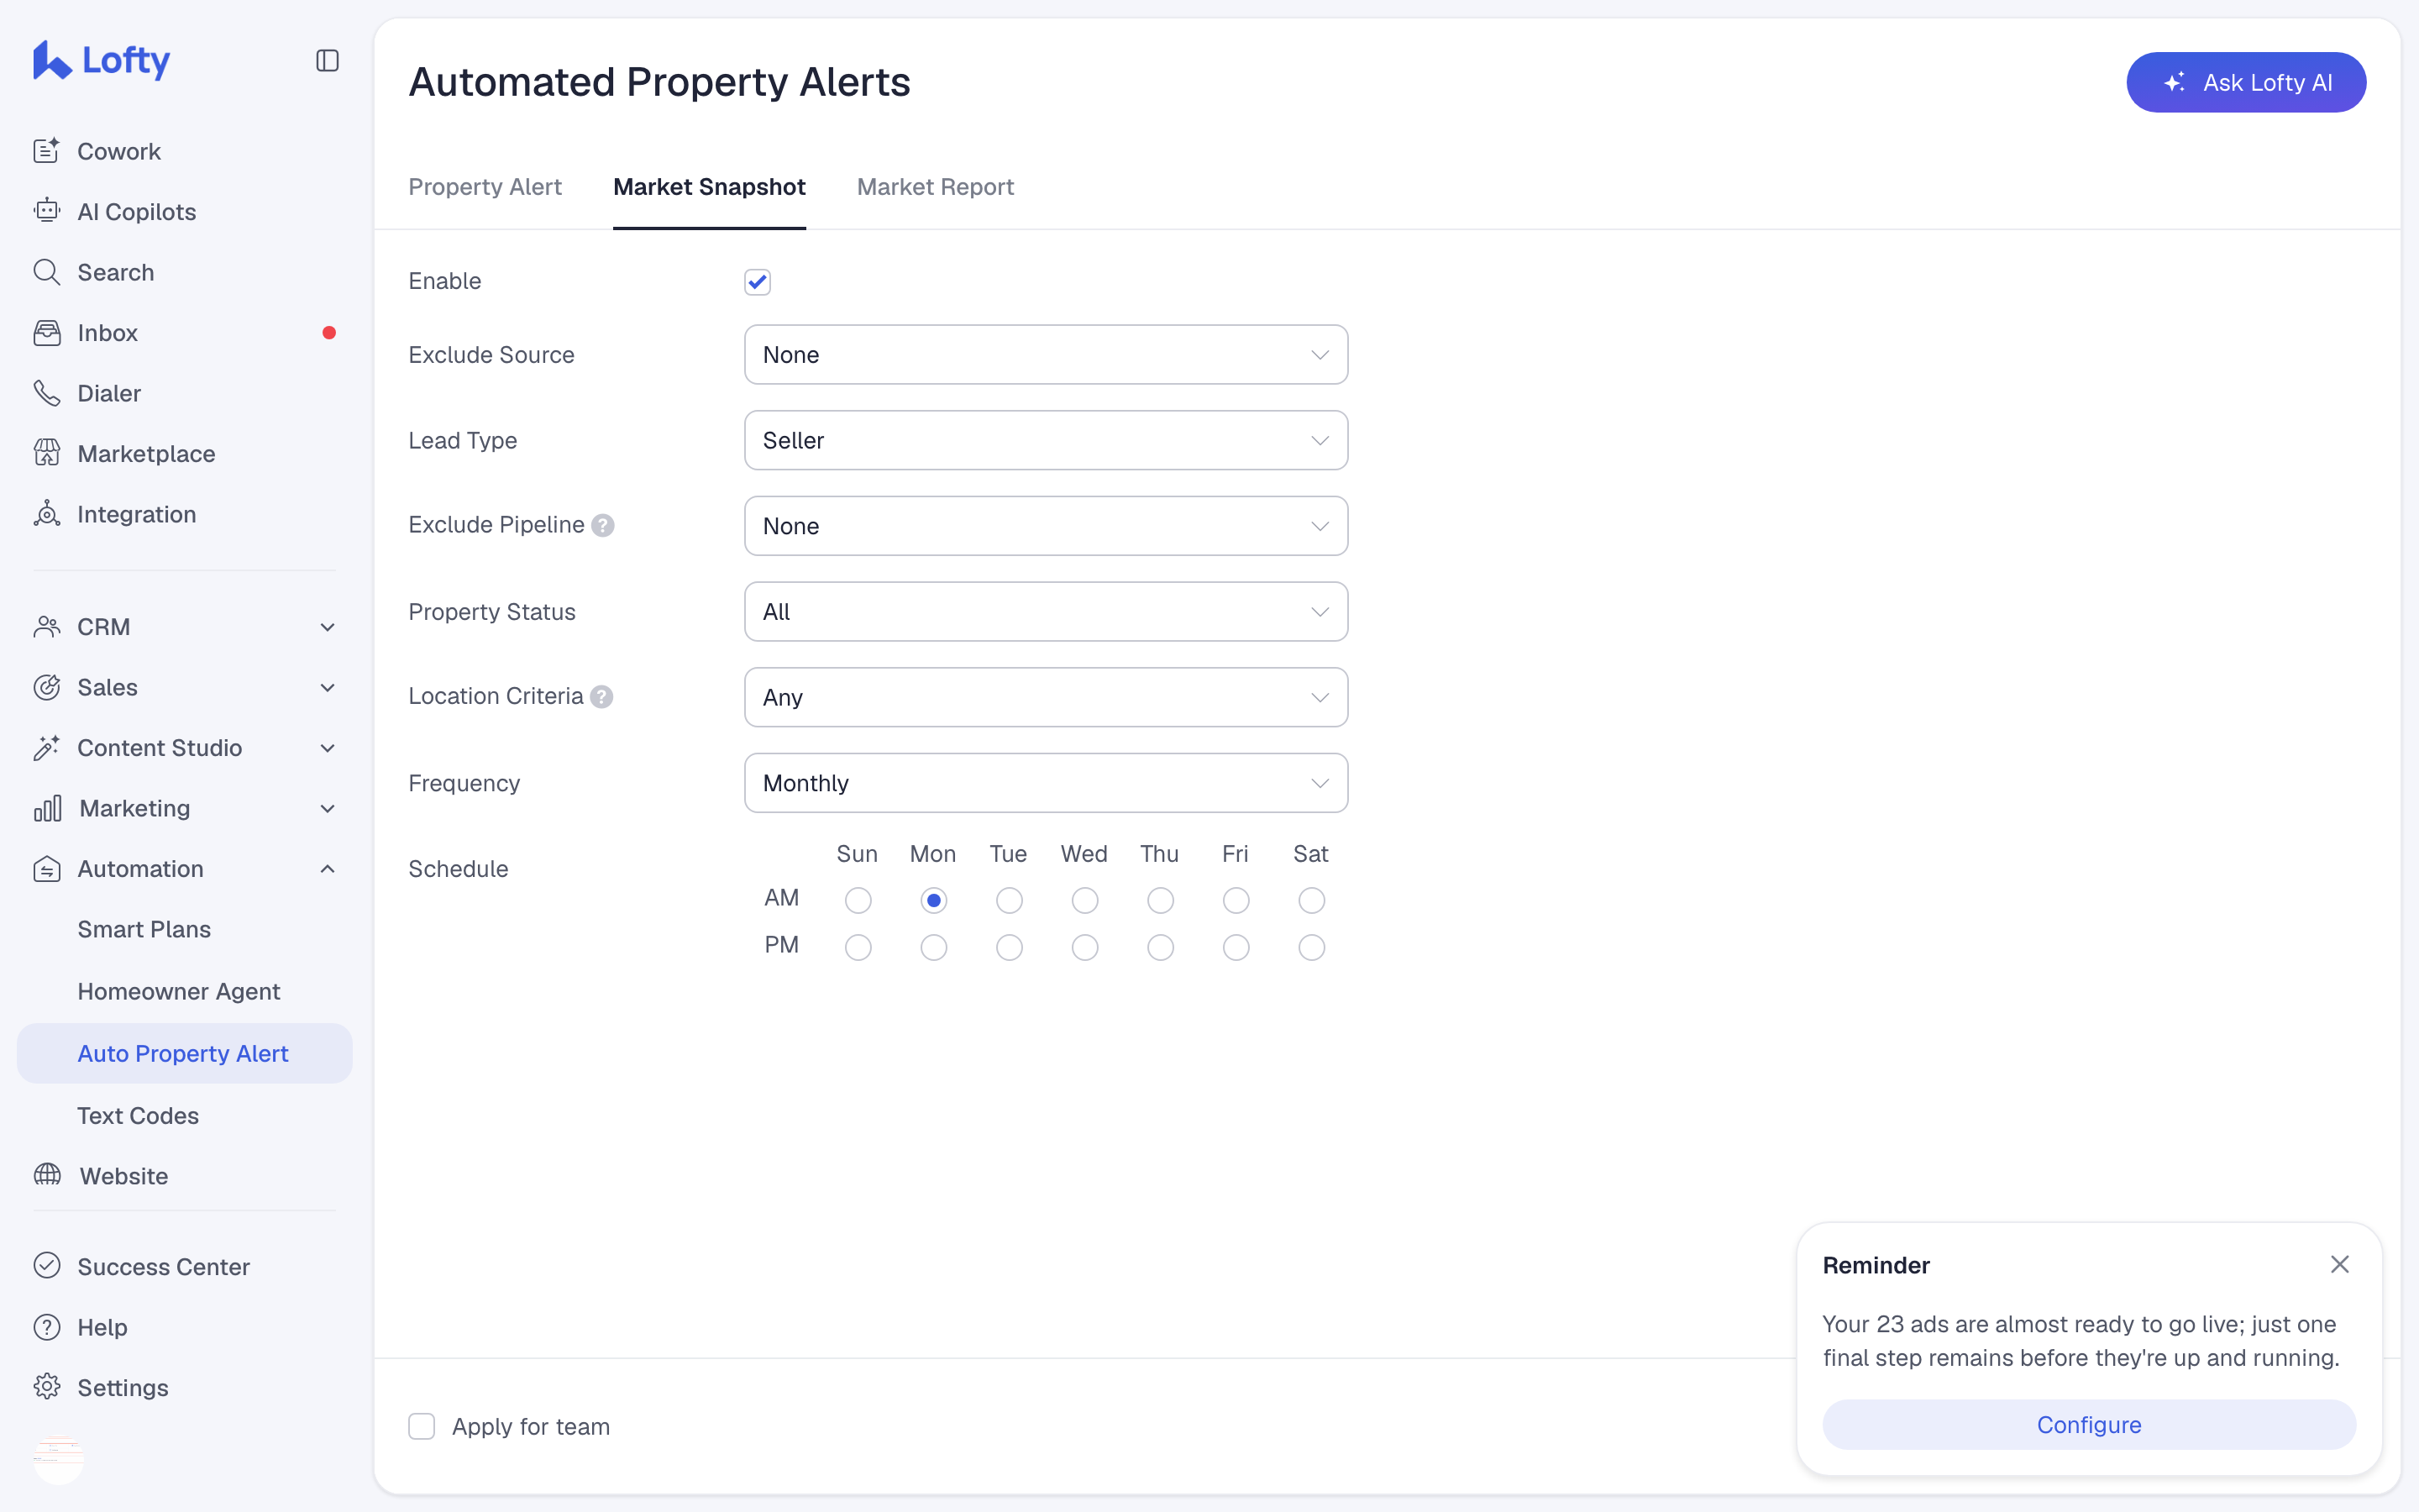Click the Website globe icon
This screenshot has width=2419, height=1512.
[x=47, y=1175]
